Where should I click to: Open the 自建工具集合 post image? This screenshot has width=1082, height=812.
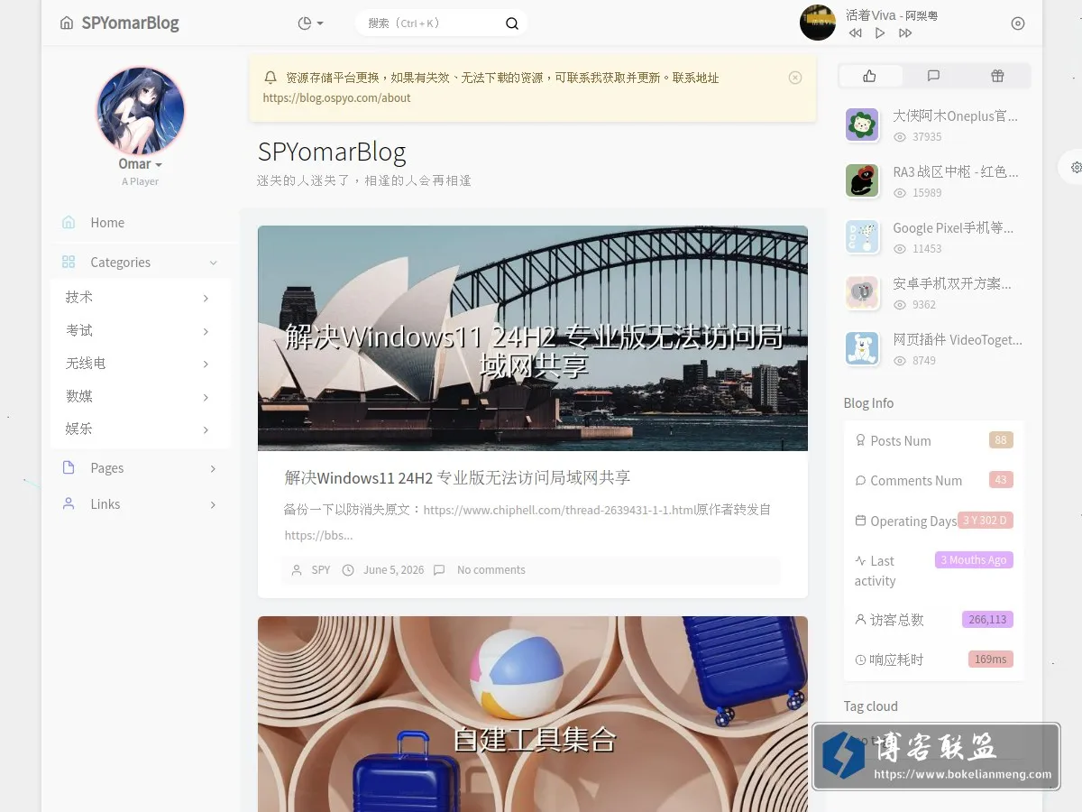coord(533,714)
